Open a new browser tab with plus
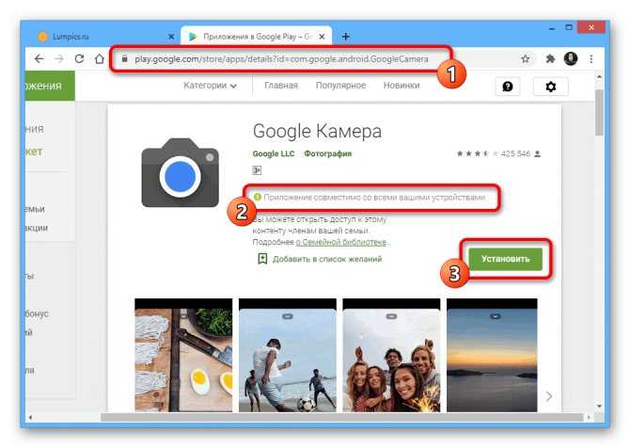The width and height of the screenshot is (630, 448). [x=345, y=37]
